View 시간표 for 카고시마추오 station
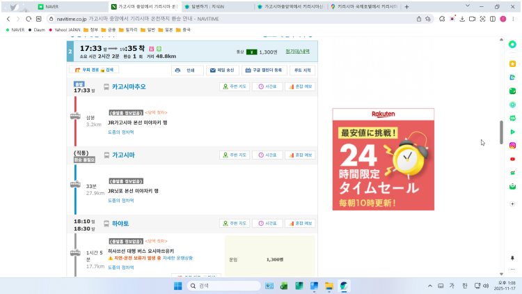Screen dimensions: 522x294 267,87
